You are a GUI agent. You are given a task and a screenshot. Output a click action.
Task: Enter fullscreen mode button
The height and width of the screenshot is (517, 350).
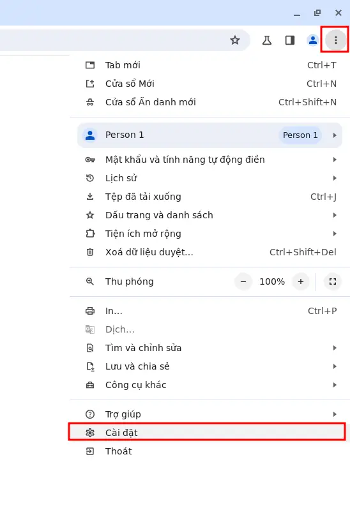coord(333,281)
